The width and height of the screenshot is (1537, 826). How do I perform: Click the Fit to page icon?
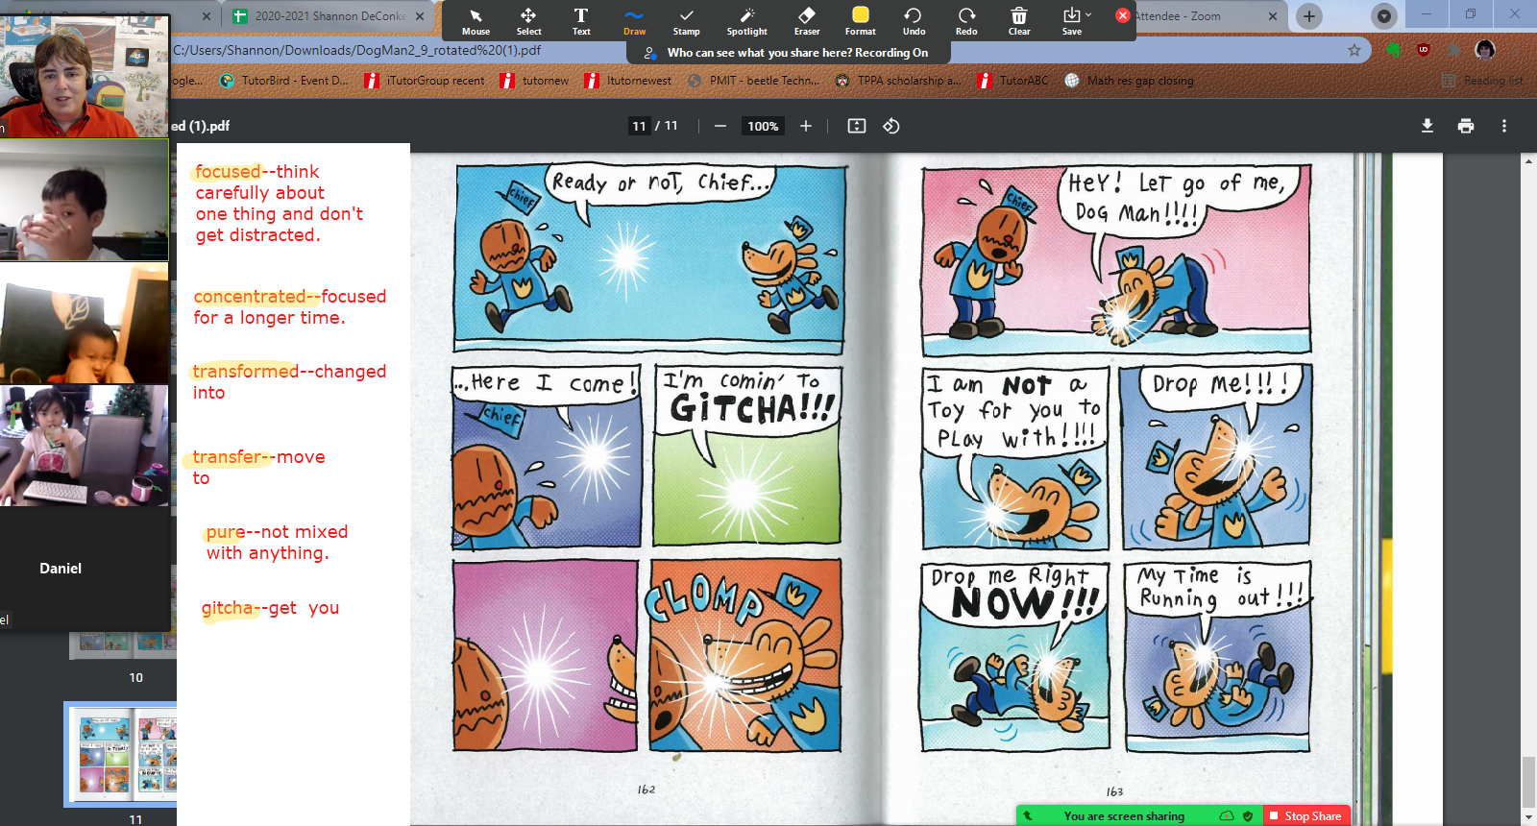(857, 126)
